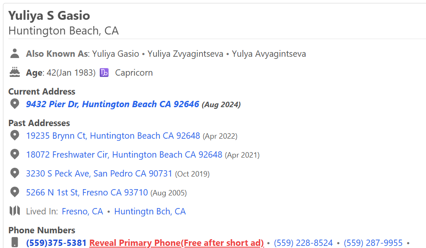Image resolution: width=426 pixels, height=248 pixels.
Task: Select the Fresno, CA lived-in link
Action: click(x=83, y=211)
